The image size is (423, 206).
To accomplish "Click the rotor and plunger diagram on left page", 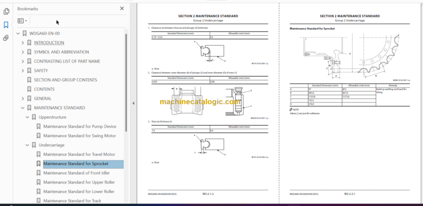I will pyautogui.click(x=211, y=101).
